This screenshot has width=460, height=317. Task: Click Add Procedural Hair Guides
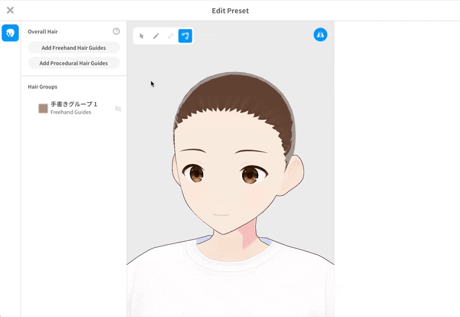click(x=74, y=63)
